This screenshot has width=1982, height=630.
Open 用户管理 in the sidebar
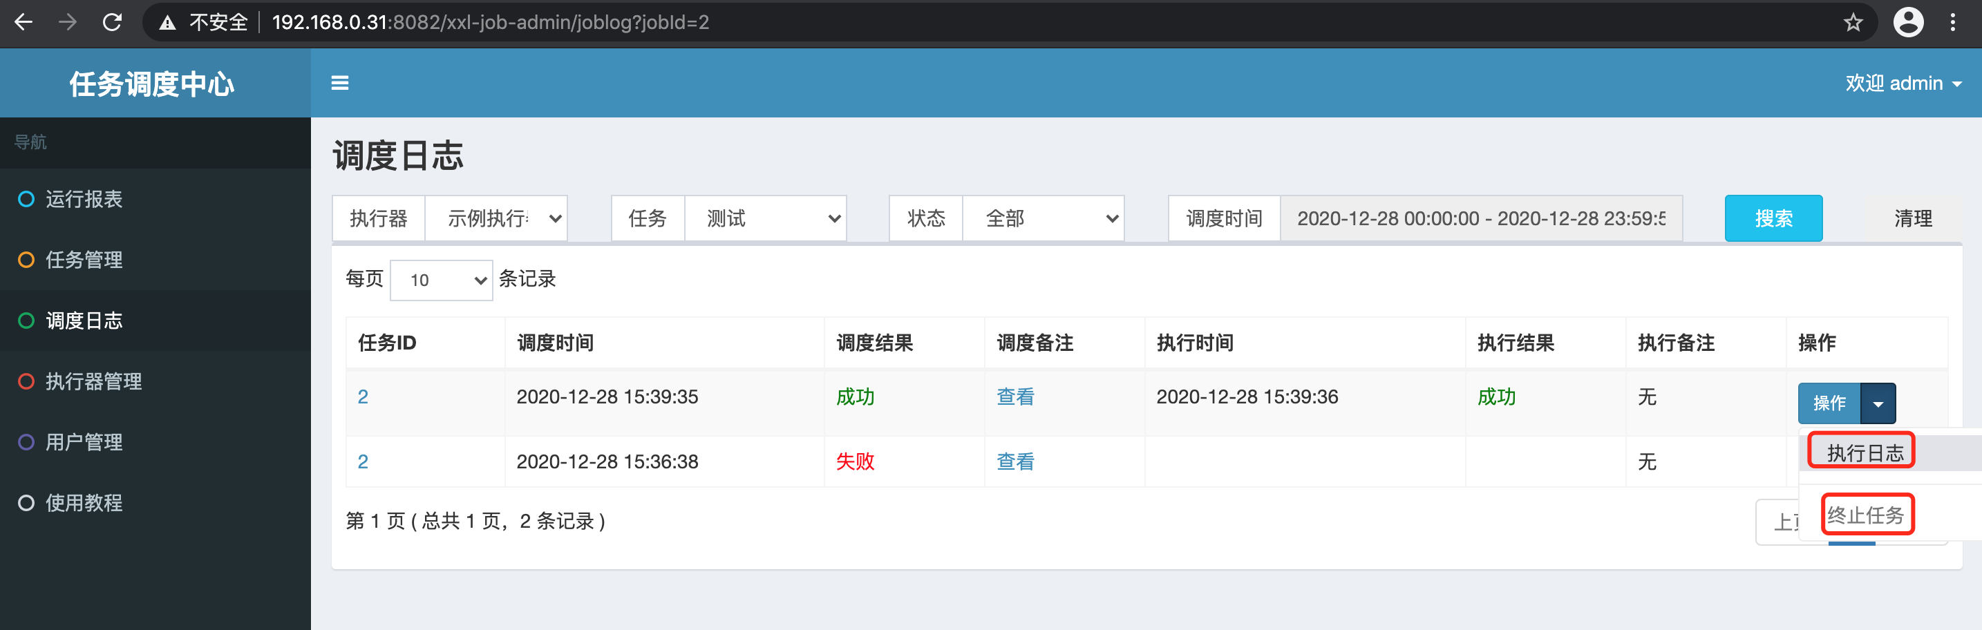(155, 442)
